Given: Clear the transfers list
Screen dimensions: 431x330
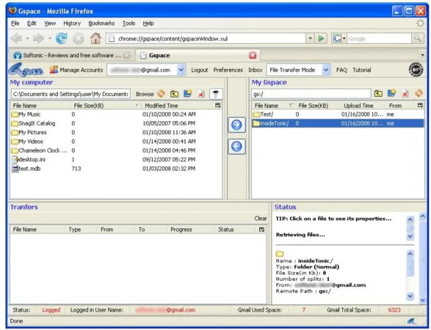Looking at the screenshot, I should [x=260, y=218].
